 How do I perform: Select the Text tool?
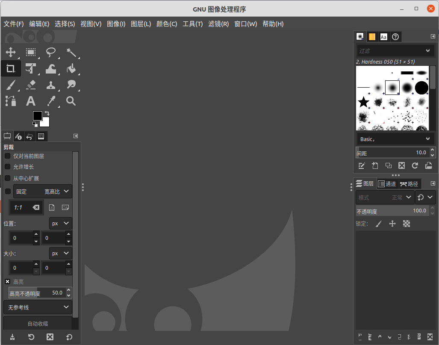pyautogui.click(x=31, y=101)
